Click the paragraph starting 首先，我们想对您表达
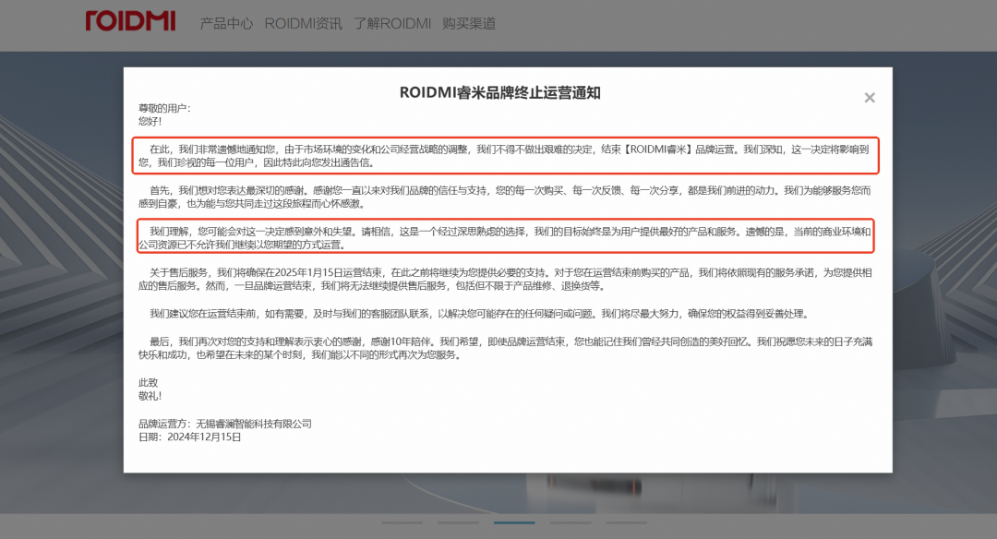This screenshot has height=539, width=997. tap(505, 197)
